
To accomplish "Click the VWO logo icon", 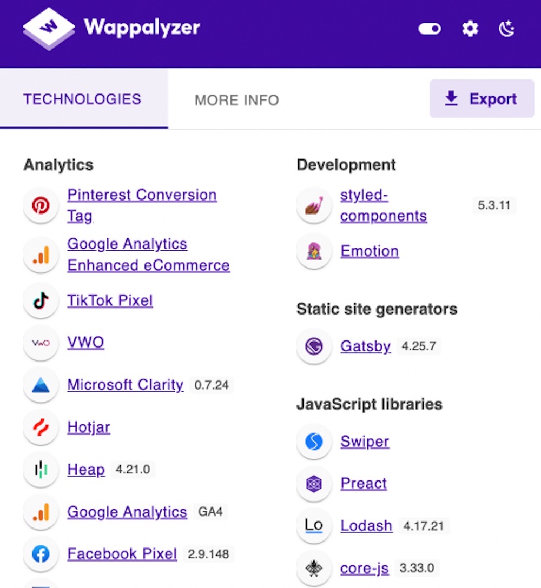I will 41,343.
